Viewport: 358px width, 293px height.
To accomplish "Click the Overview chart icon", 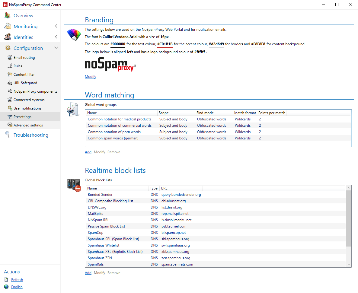I will 7,15.
